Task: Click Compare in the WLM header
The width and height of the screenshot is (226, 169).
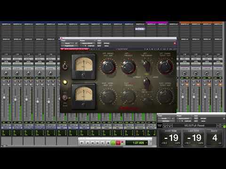Action: (188, 121)
